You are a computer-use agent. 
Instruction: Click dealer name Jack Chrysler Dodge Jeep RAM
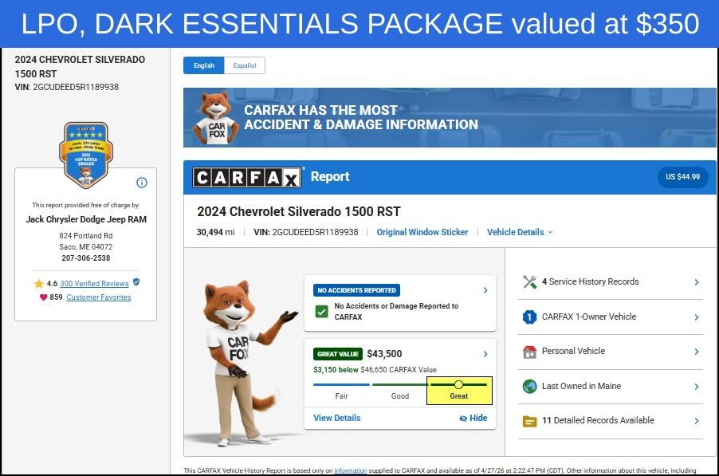(x=86, y=219)
